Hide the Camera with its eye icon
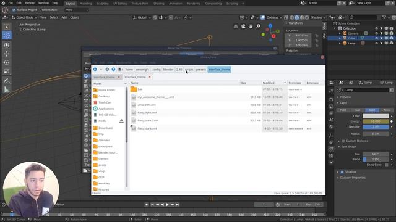Screen dimensions: 396x222 coord(376,33)
